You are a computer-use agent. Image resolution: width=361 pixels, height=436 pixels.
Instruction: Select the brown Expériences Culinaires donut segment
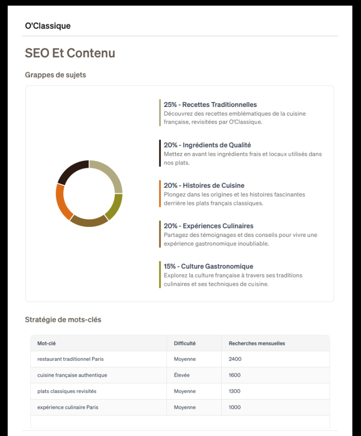coord(89,222)
